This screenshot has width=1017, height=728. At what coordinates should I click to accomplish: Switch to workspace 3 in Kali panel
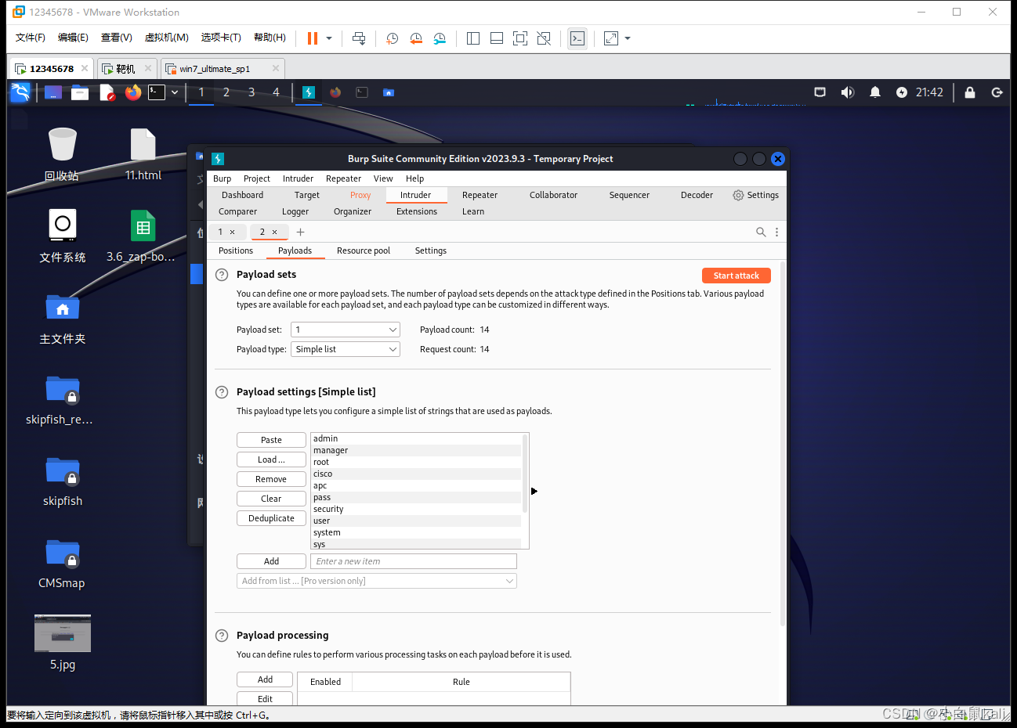tap(252, 92)
